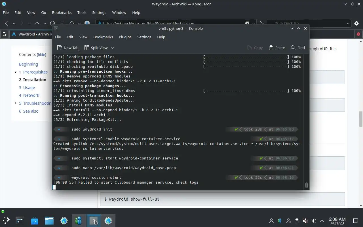Go to Usage section in contents

[x=27, y=88]
